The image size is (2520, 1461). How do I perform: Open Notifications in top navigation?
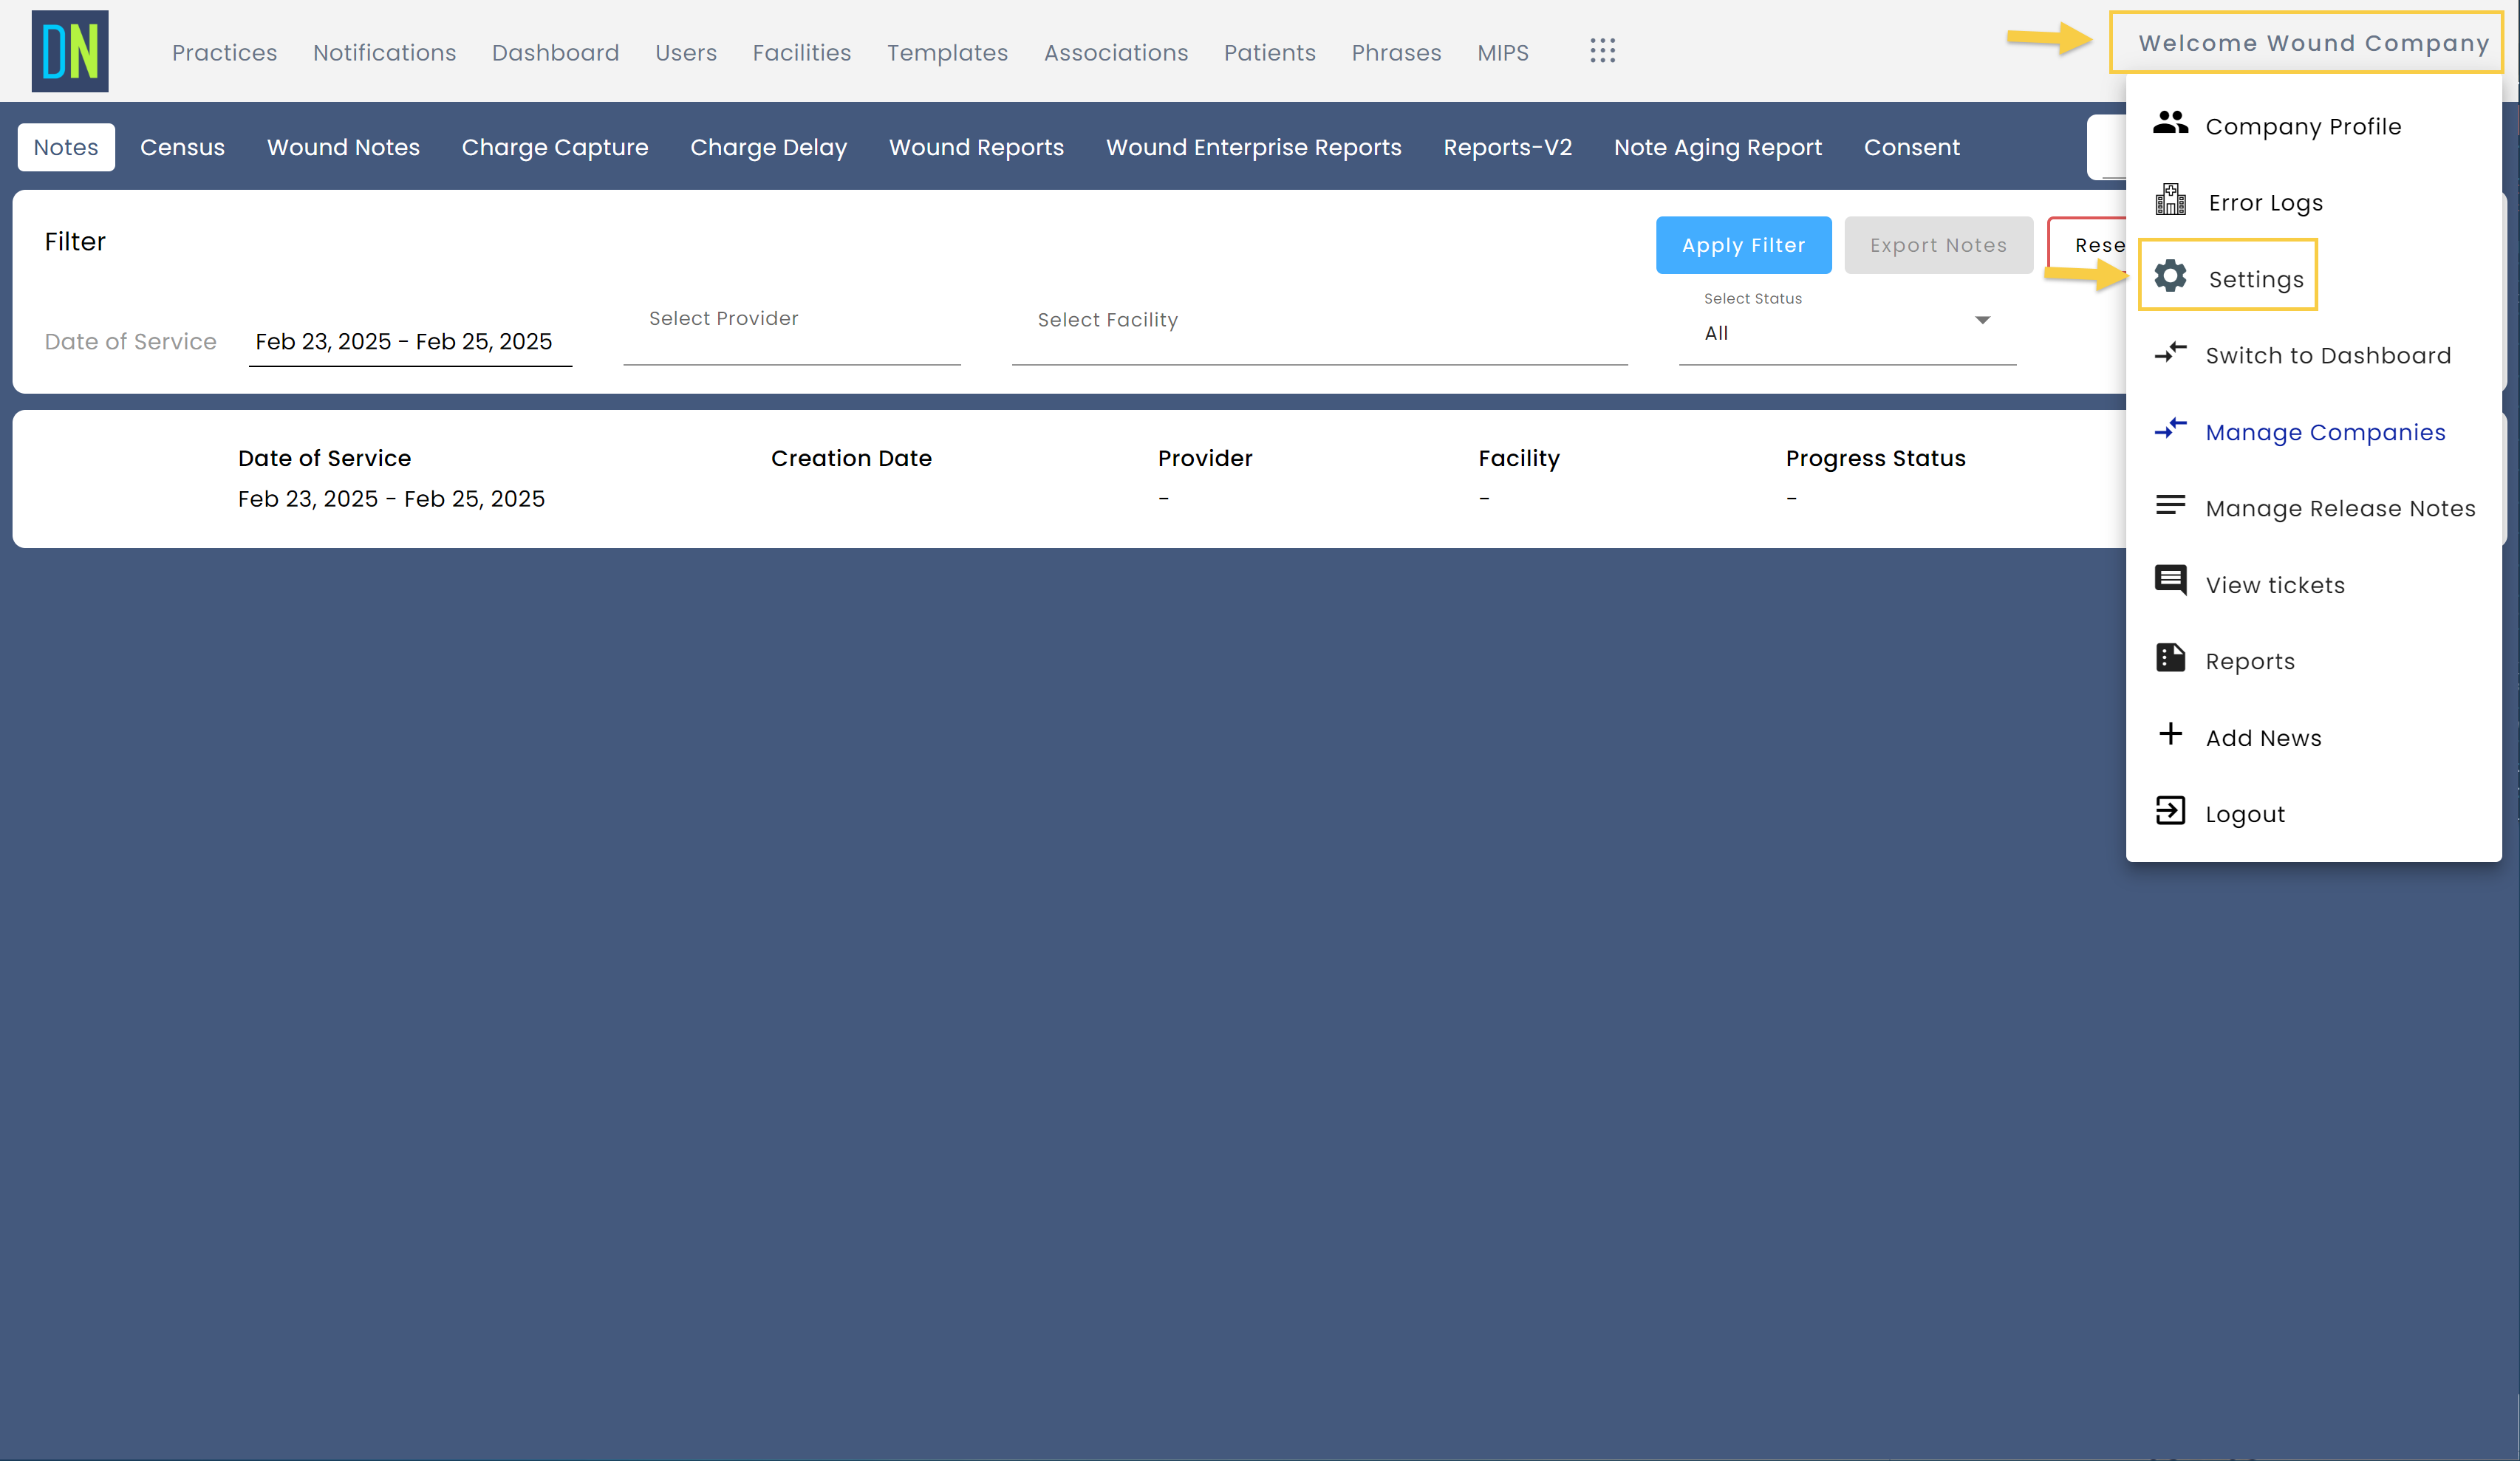coord(384,53)
